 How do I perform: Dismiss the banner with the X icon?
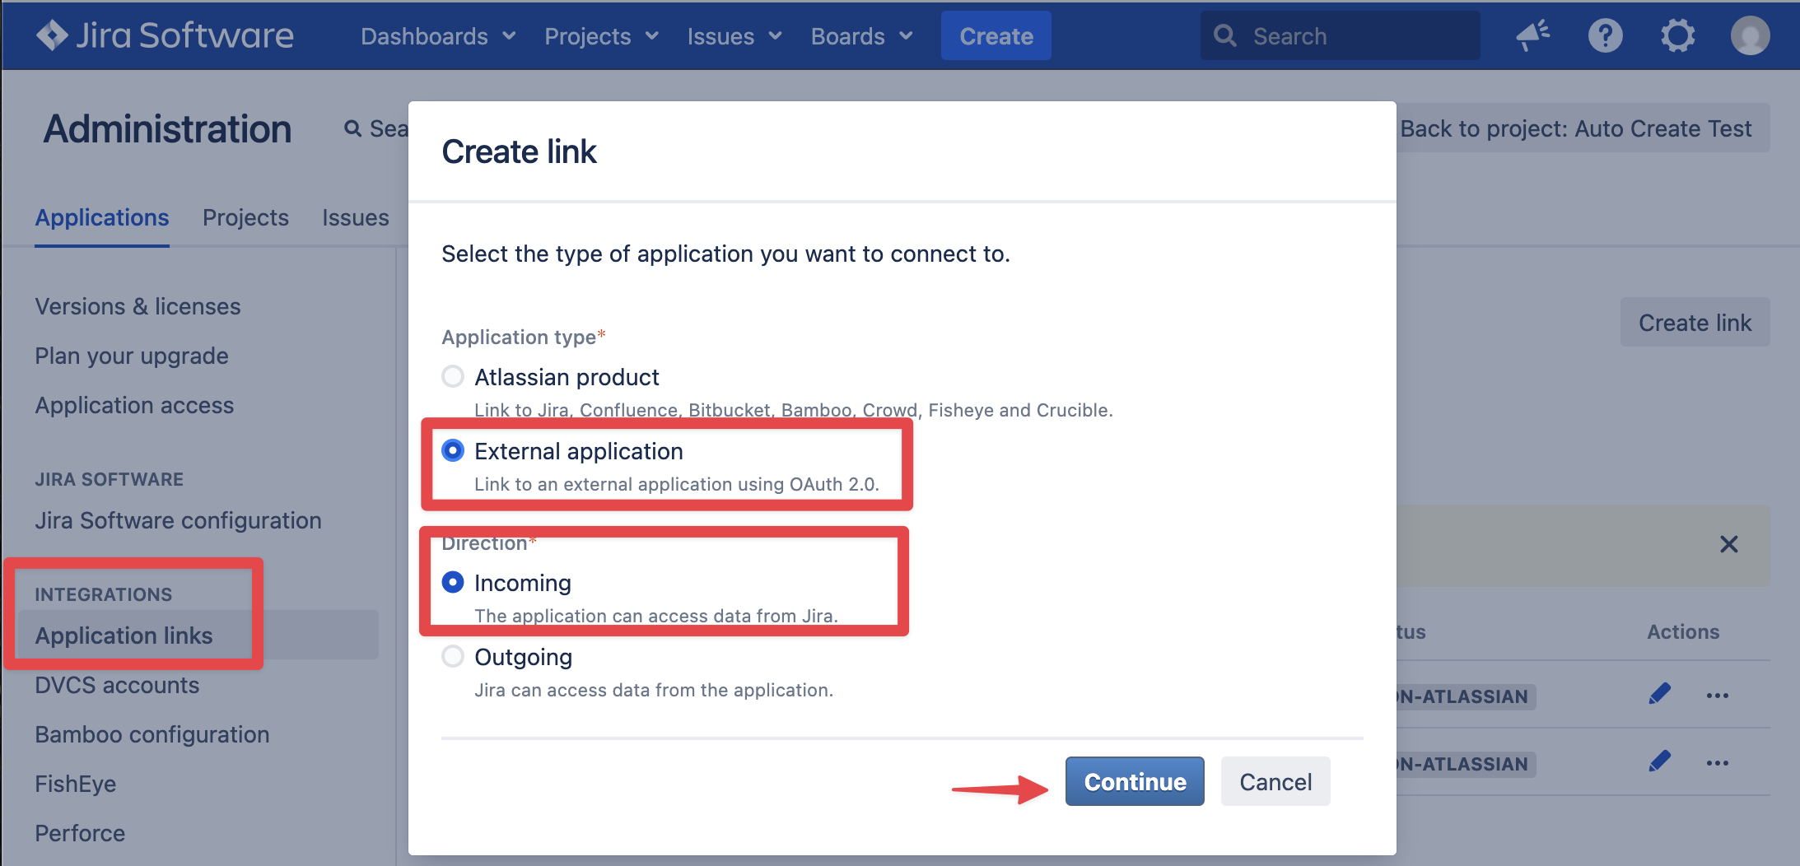pos(1728,544)
